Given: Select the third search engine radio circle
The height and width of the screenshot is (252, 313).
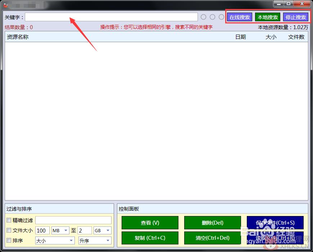Looking at the screenshot, I should (221, 17).
